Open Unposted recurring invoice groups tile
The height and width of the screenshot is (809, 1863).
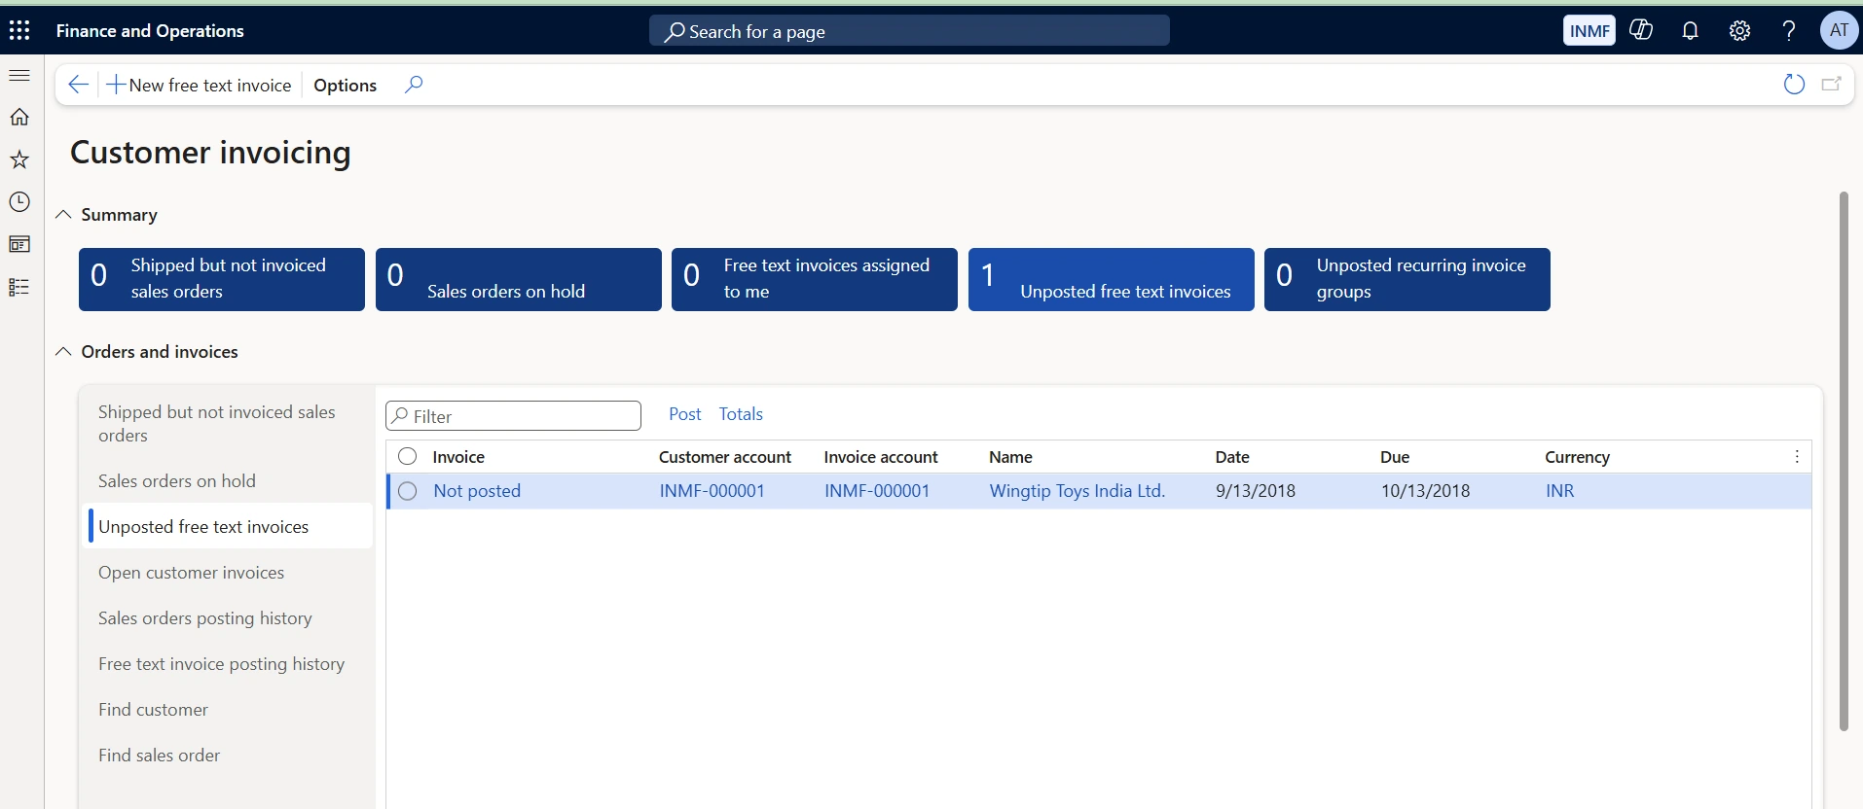click(x=1407, y=279)
